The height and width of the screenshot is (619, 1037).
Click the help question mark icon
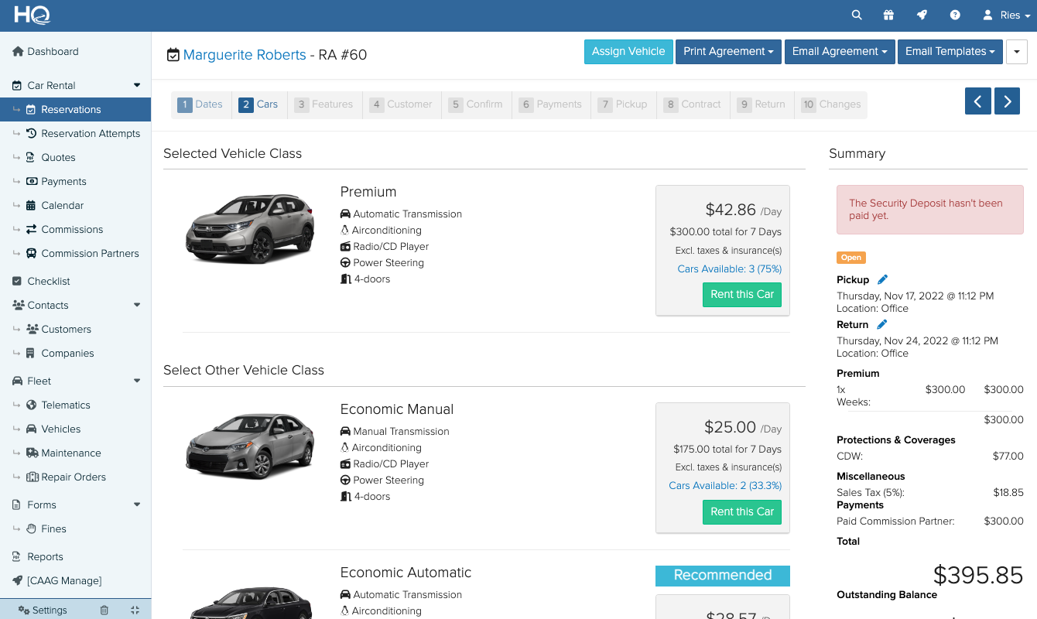tap(954, 15)
